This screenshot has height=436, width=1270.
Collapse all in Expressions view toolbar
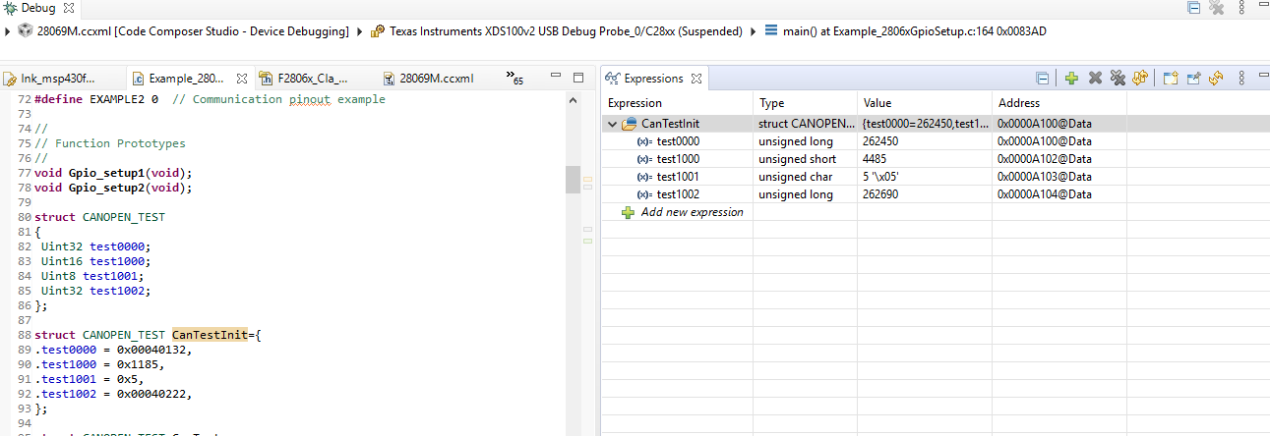click(x=1043, y=79)
